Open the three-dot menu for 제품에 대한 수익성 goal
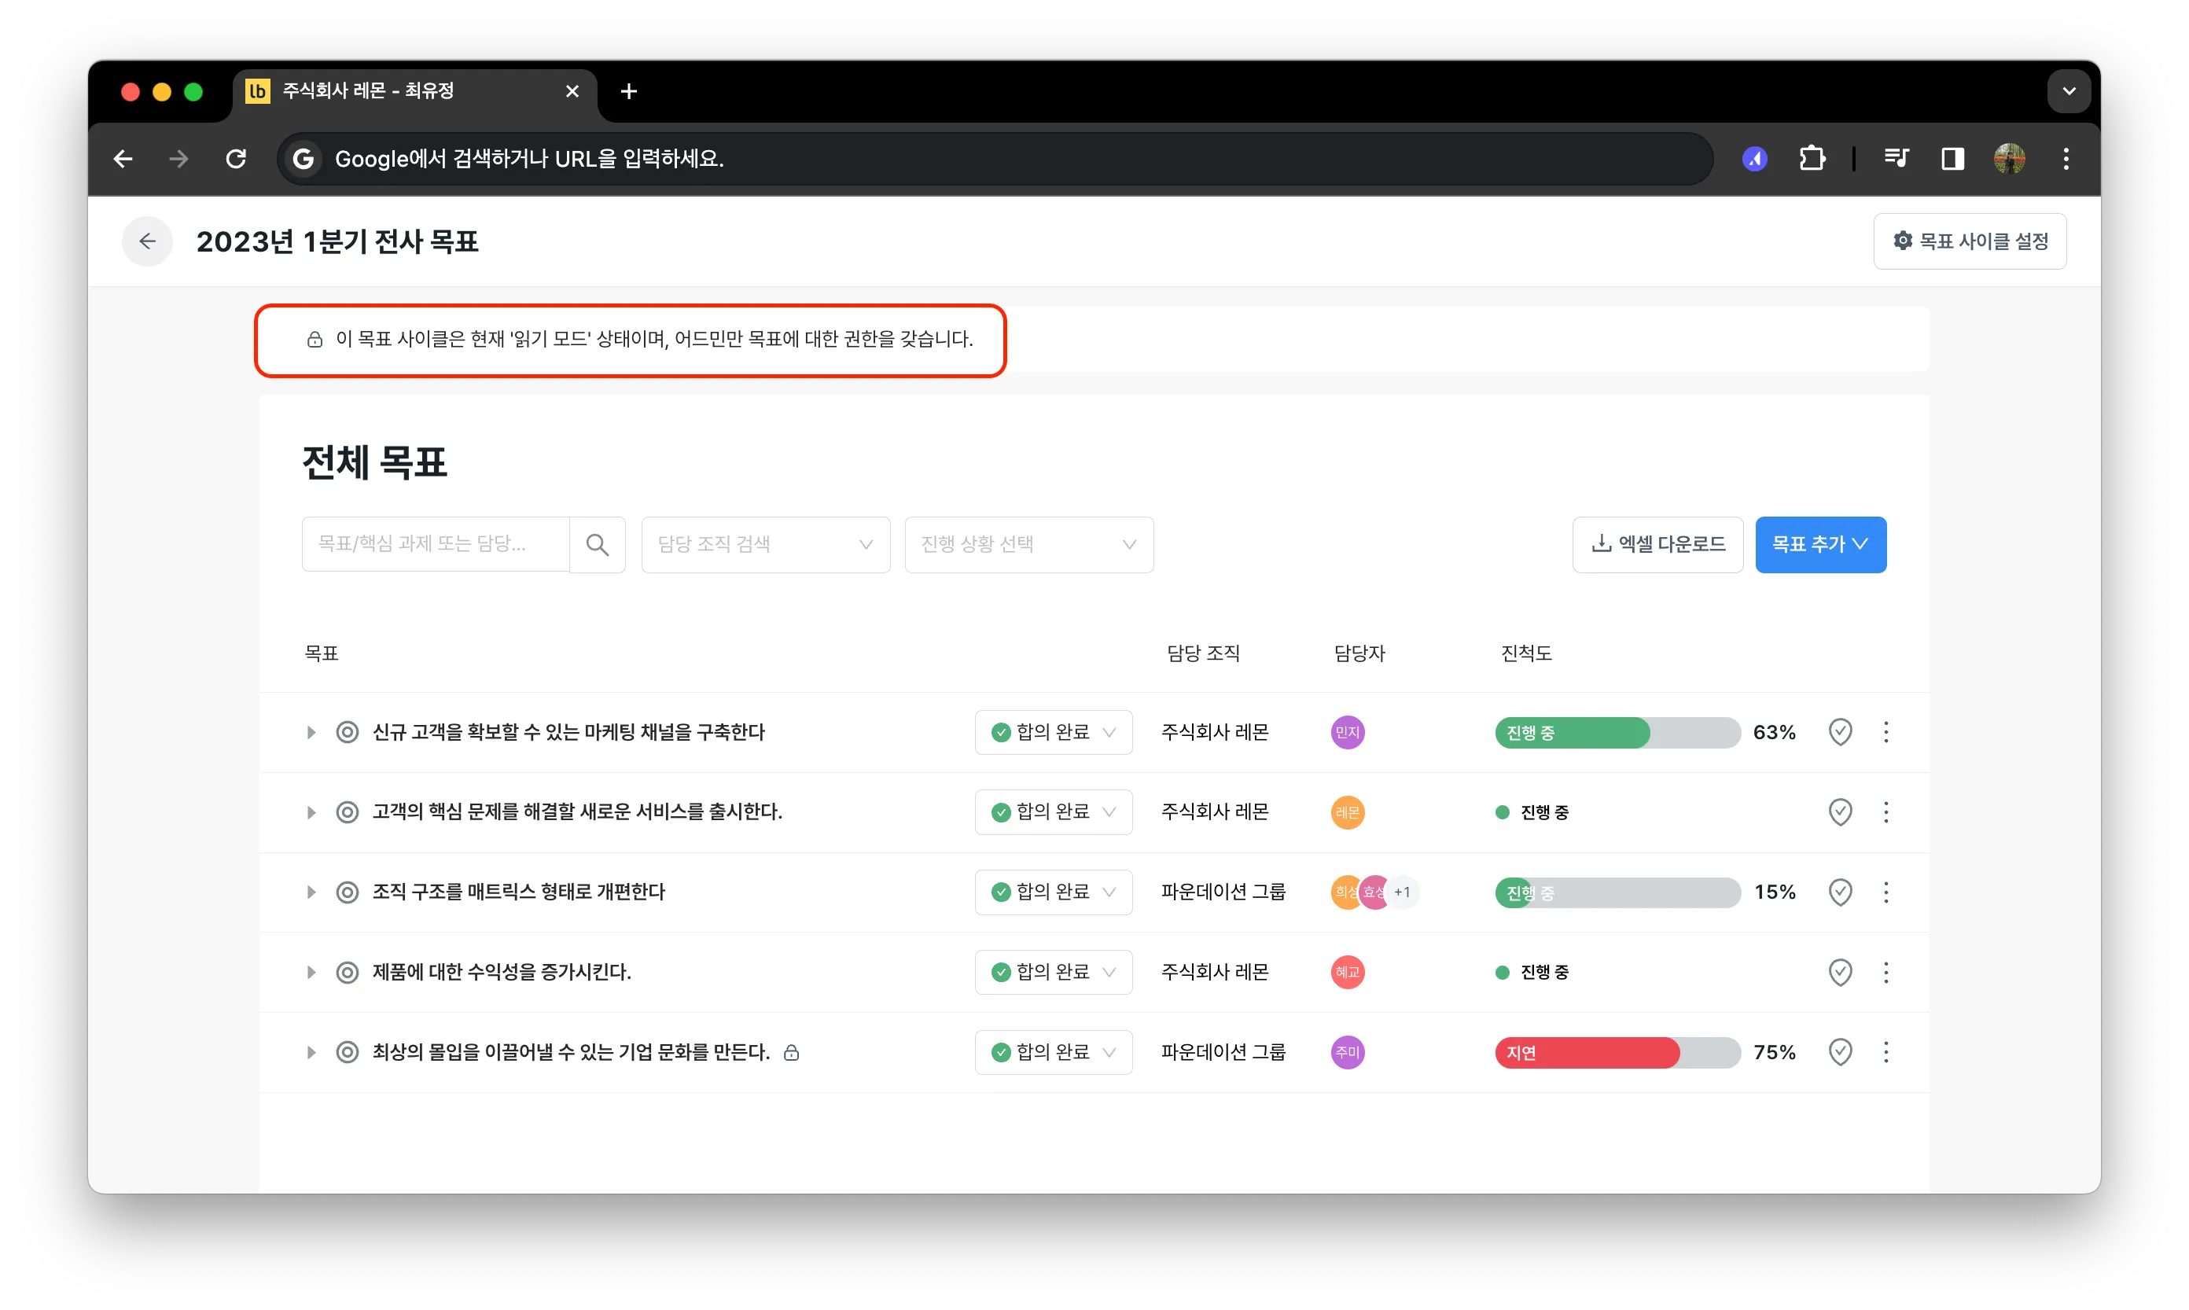 [x=1886, y=972]
